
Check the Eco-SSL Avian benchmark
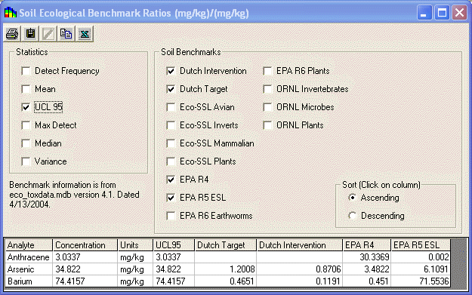[171, 107]
